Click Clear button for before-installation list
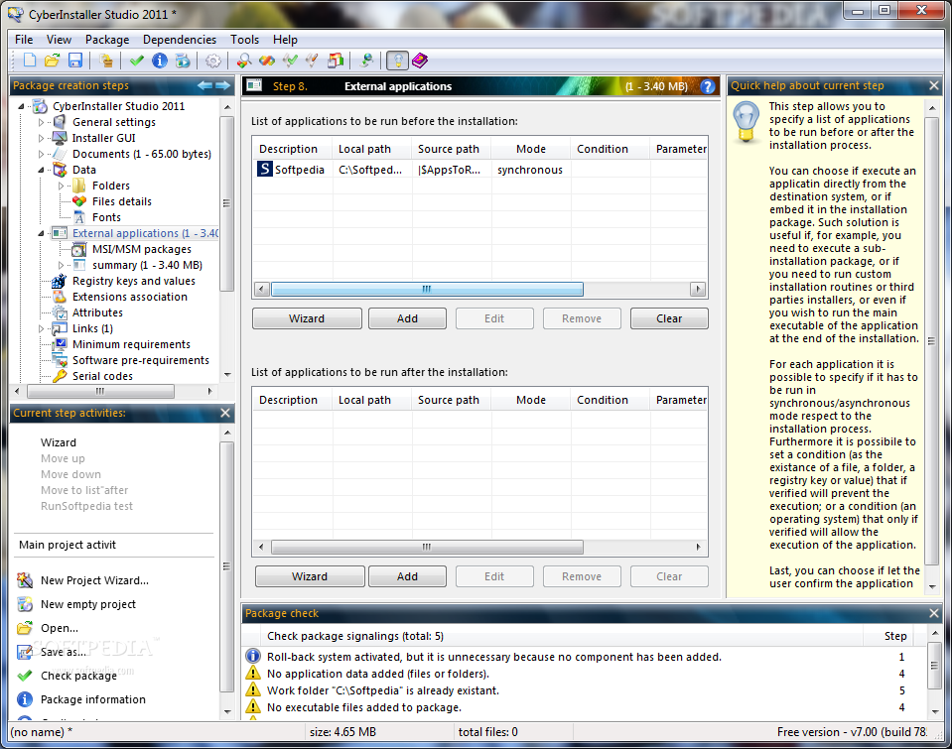This screenshot has width=952, height=749. (x=669, y=318)
